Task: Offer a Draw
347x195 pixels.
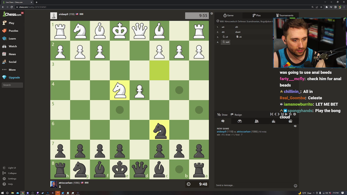Action: tap(222, 114)
